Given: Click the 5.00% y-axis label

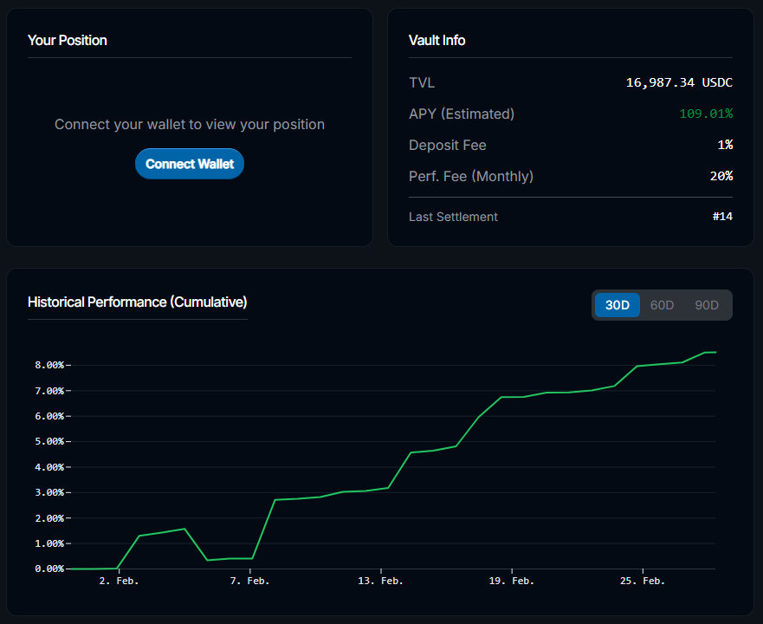Looking at the screenshot, I should click(49, 441).
